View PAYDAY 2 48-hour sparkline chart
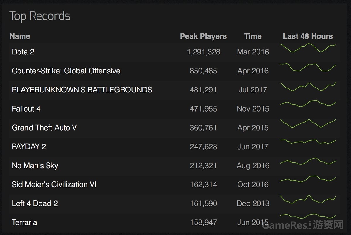This screenshot has width=351, height=235. (x=308, y=142)
